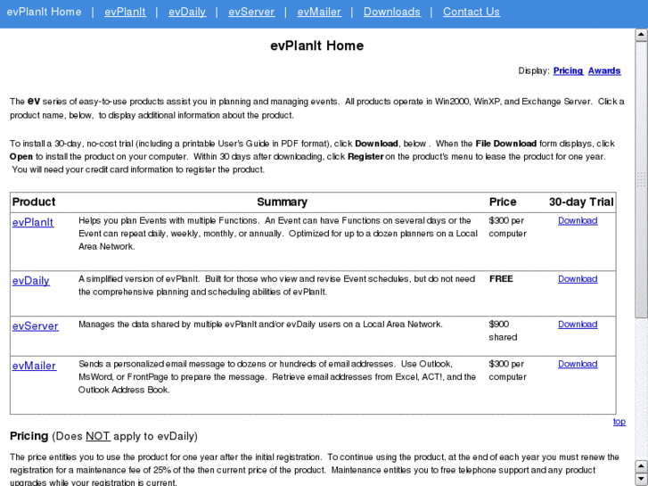Open the evDaily product link in table

(30, 281)
